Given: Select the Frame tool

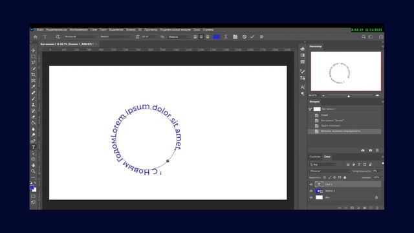Looking at the screenshot, I should click(33, 80).
